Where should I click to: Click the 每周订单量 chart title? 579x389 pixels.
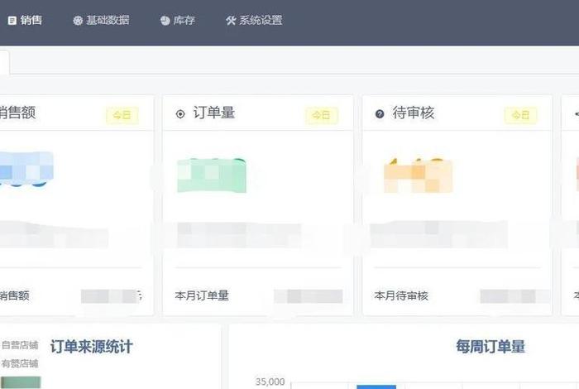(490, 347)
